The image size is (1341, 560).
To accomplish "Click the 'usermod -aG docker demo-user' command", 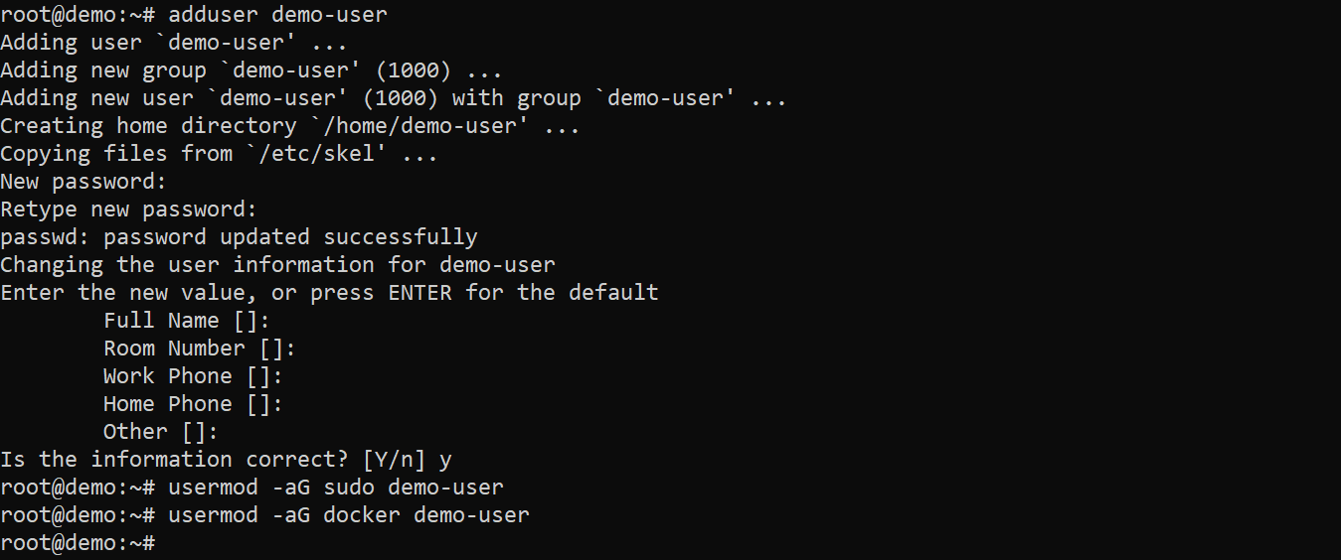I will (349, 515).
